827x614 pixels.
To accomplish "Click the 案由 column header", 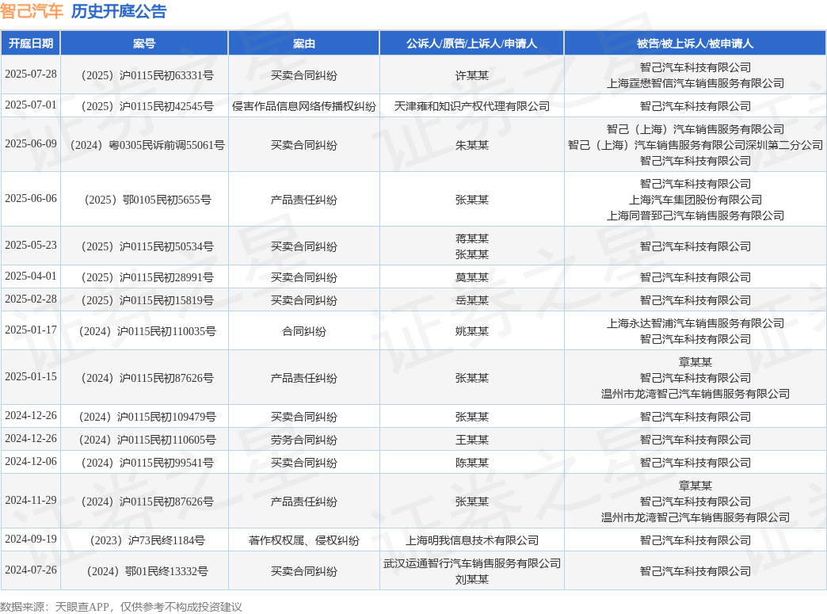I will point(304,44).
